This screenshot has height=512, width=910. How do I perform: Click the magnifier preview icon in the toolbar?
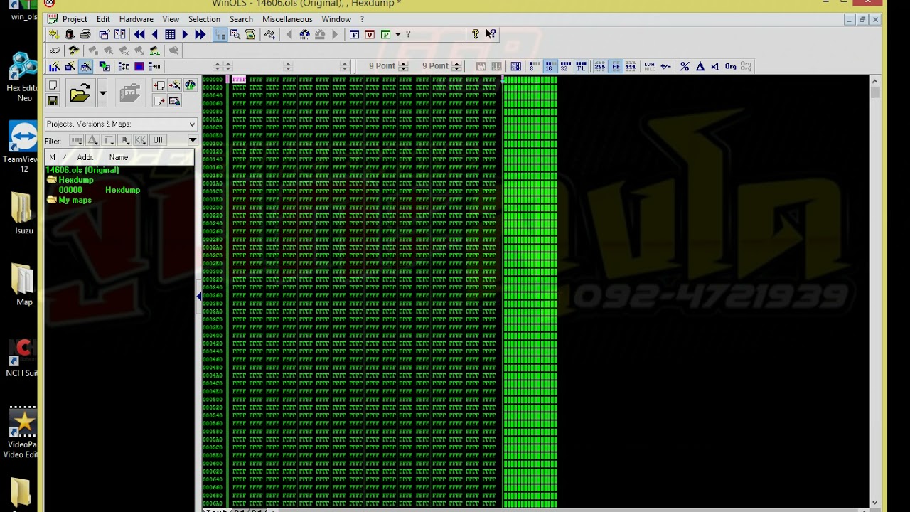click(235, 34)
